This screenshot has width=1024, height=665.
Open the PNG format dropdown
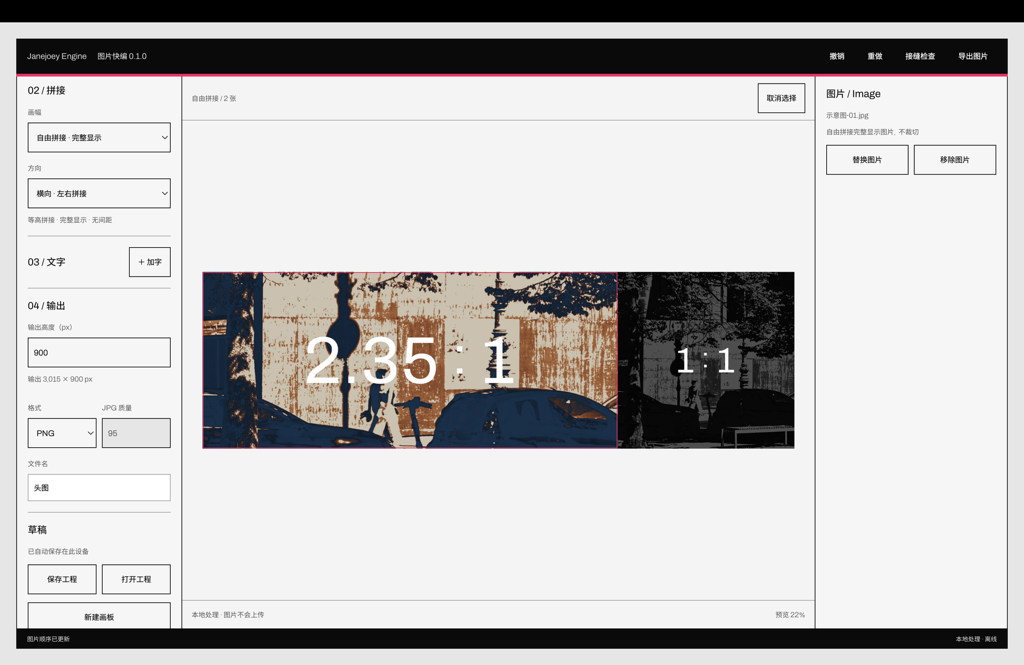click(62, 433)
